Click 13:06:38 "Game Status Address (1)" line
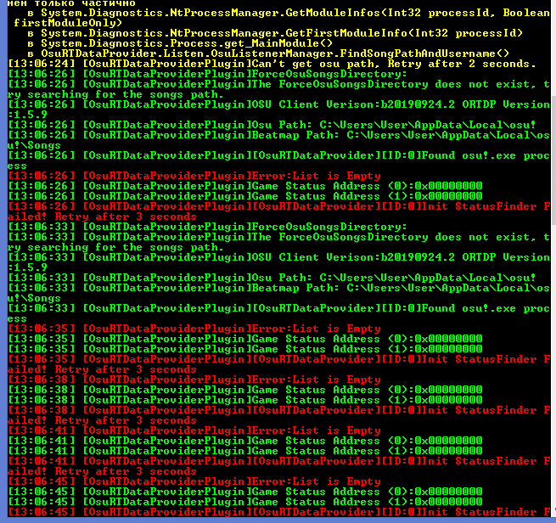The height and width of the screenshot is (523, 556). pos(245,400)
